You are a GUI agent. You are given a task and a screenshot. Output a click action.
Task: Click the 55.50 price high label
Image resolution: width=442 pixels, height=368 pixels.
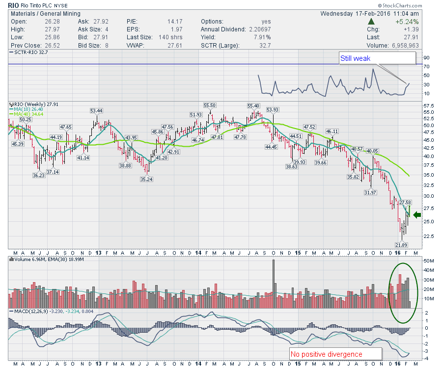tap(209, 105)
